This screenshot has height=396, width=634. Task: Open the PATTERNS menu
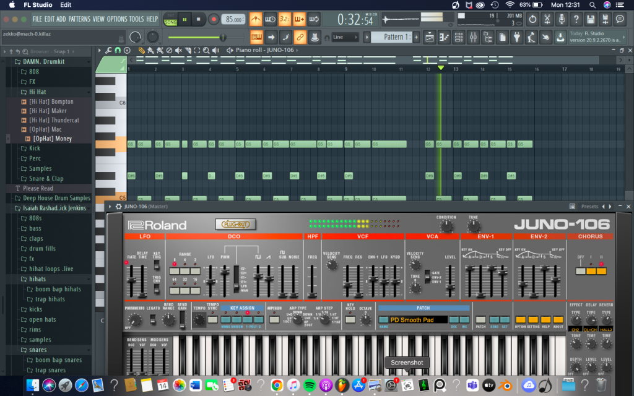79,19
